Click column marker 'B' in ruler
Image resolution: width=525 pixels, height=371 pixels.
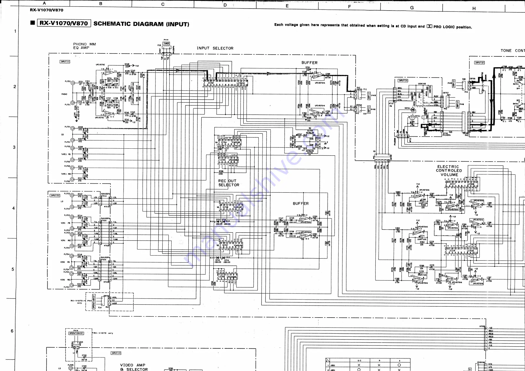coord(101,4)
